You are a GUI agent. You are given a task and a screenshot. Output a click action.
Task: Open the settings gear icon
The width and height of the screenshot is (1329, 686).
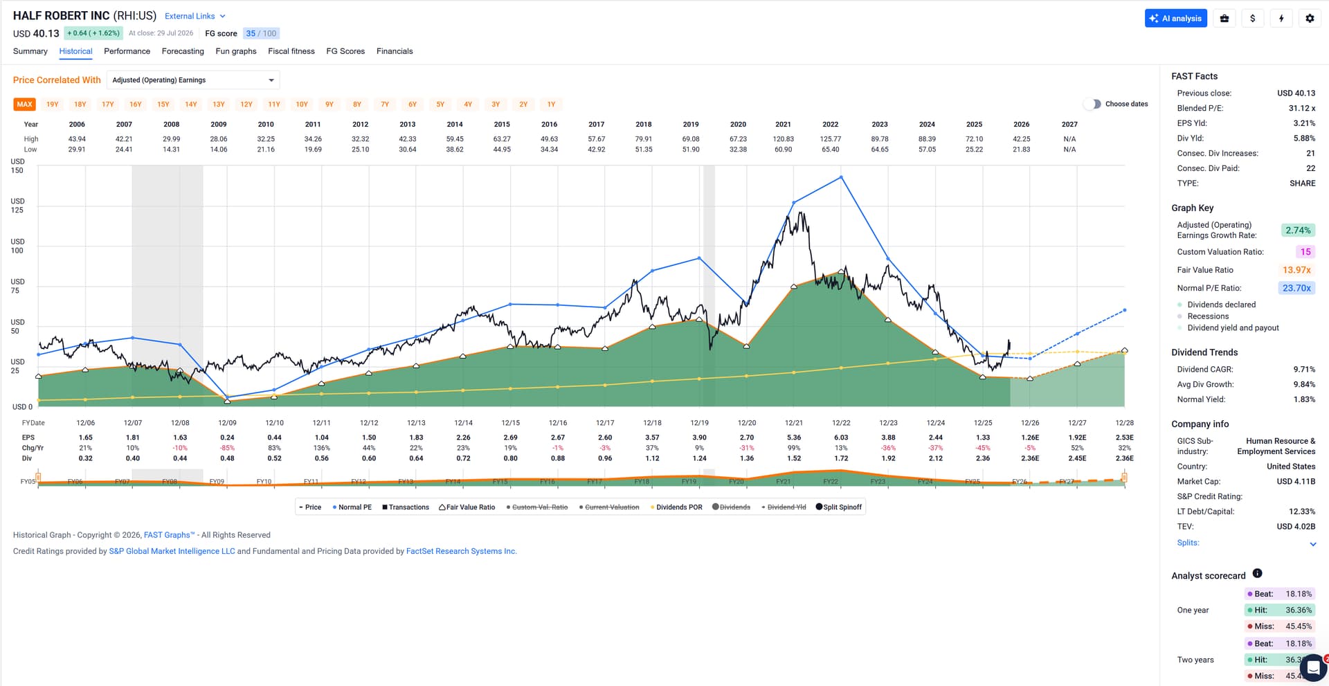pyautogui.click(x=1310, y=19)
